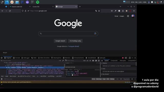Toggle the Warnings console filter

99,79
